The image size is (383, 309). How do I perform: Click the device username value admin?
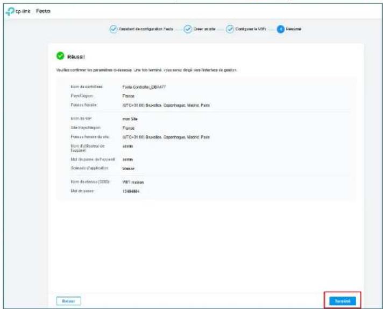coord(127,146)
